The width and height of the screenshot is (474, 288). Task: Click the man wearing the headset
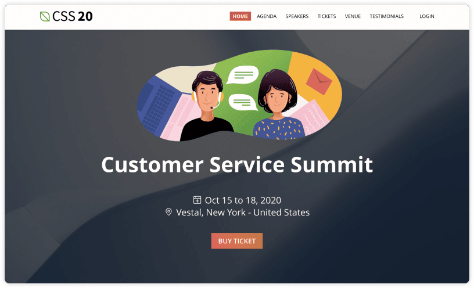207,106
